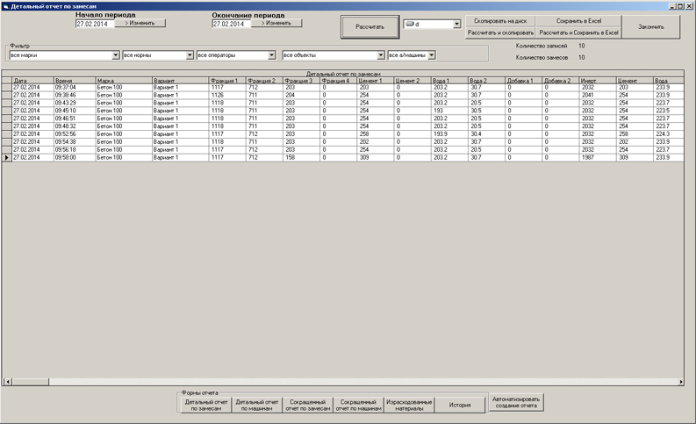Image resolution: width=696 pixels, height=424 pixels.
Task: Click 'Рассчитать и скопировать' button
Action: click(499, 32)
